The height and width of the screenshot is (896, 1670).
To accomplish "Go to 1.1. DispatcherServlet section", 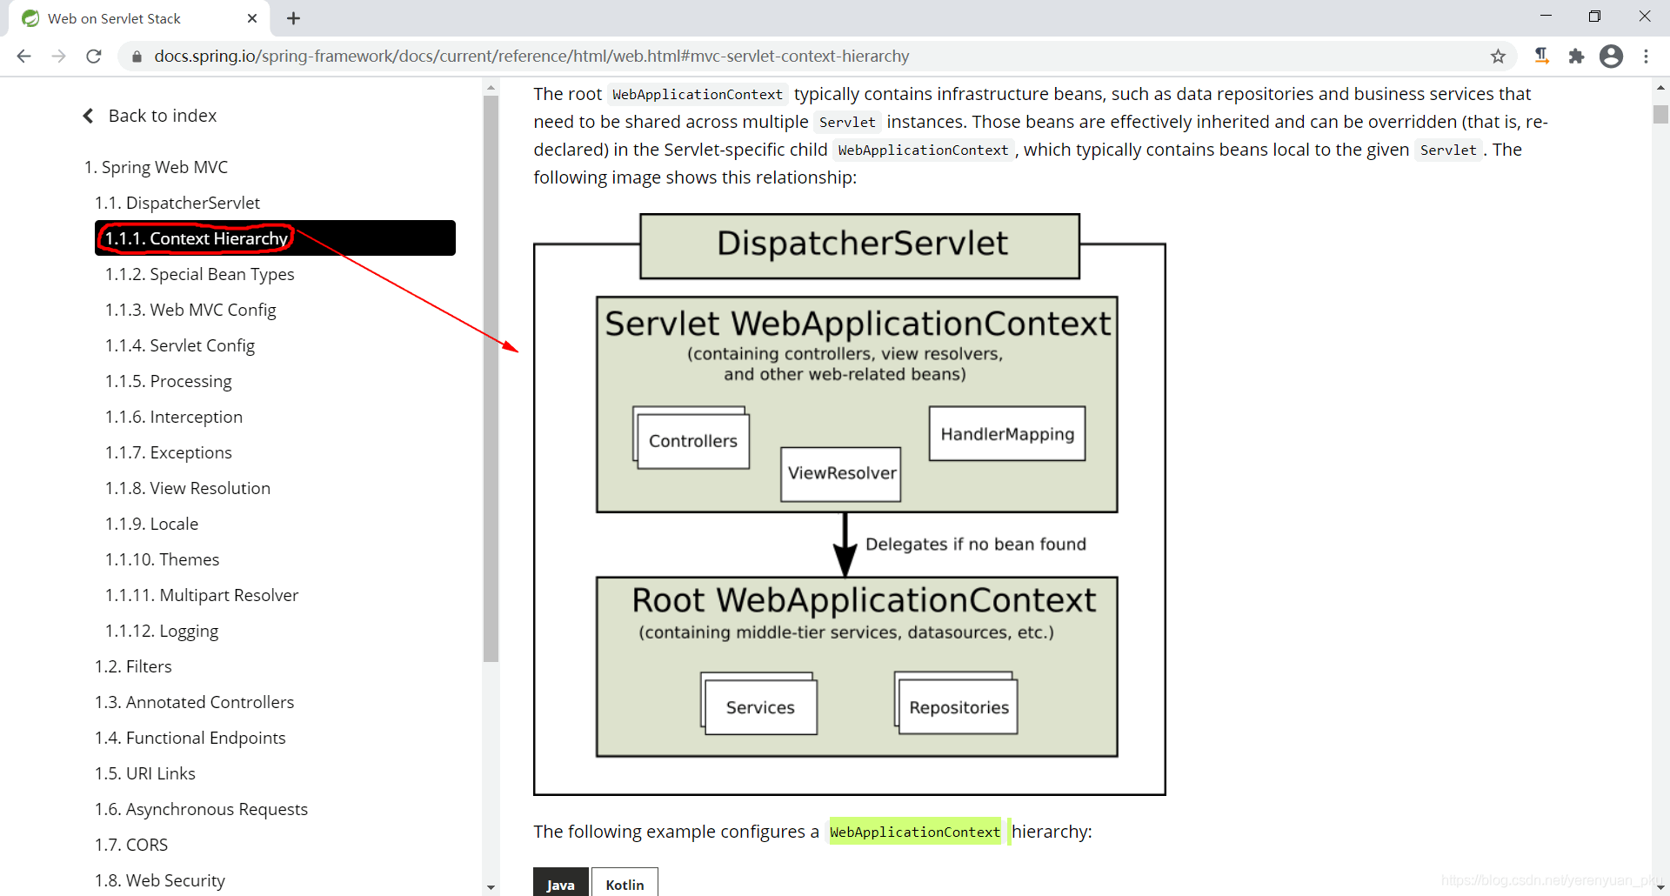I will tap(177, 203).
